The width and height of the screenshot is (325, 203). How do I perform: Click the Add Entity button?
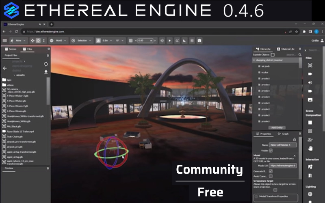click(x=276, y=127)
